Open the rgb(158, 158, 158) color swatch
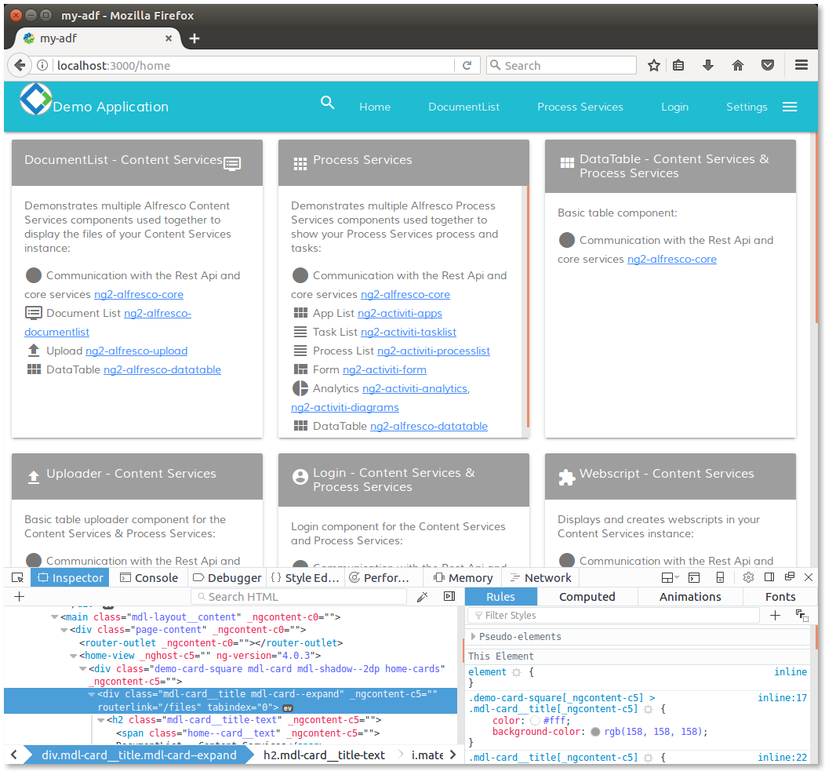The image size is (825, 771). pyautogui.click(x=595, y=732)
